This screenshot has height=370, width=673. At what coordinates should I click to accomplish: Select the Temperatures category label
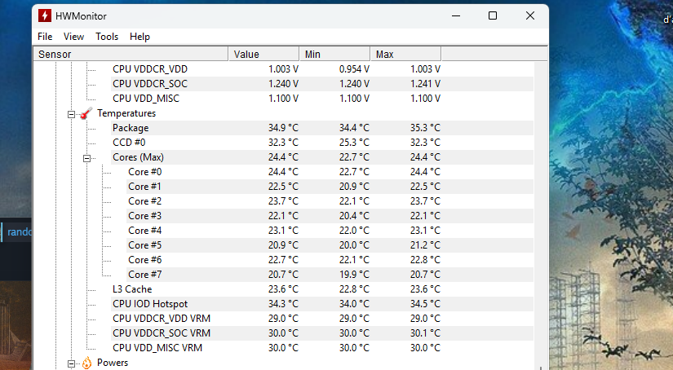[126, 113]
